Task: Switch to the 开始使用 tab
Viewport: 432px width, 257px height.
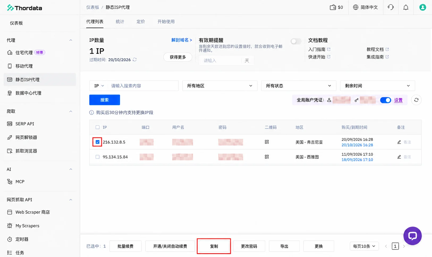Action: [x=166, y=22]
